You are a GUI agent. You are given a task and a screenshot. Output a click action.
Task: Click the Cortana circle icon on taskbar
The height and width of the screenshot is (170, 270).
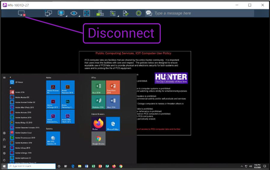pos(59,166)
